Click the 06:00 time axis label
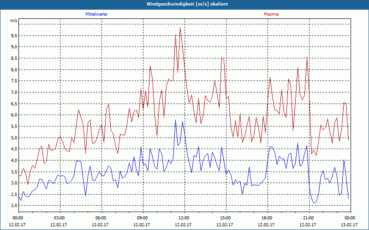 (101, 218)
